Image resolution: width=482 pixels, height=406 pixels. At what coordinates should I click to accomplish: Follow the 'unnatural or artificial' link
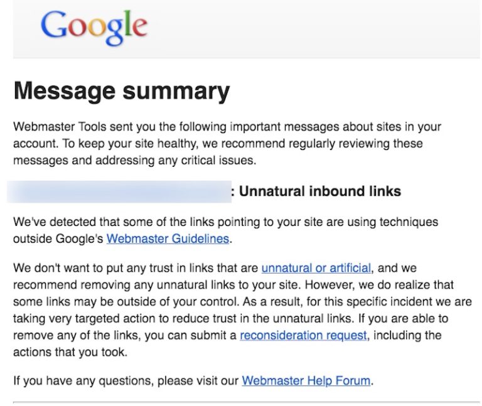[316, 268]
